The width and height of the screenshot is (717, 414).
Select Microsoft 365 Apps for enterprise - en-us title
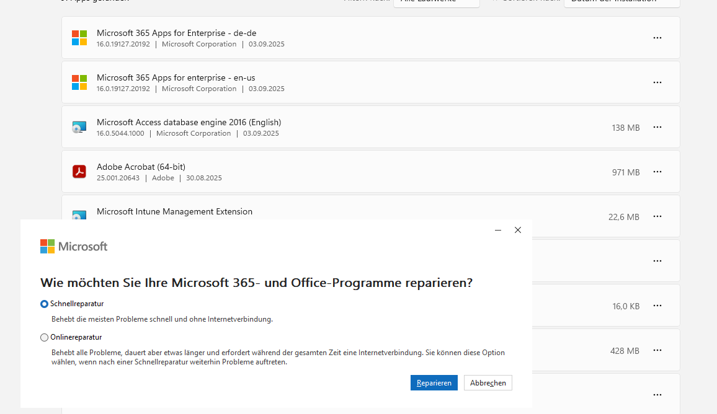pos(176,77)
